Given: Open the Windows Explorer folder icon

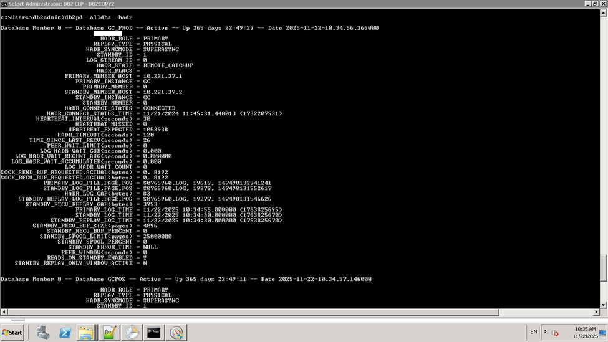Looking at the screenshot, I should point(85,333).
